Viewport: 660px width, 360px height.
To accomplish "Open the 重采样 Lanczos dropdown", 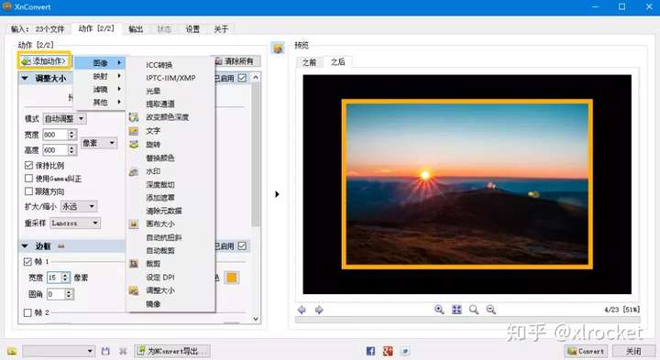I will point(75,223).
